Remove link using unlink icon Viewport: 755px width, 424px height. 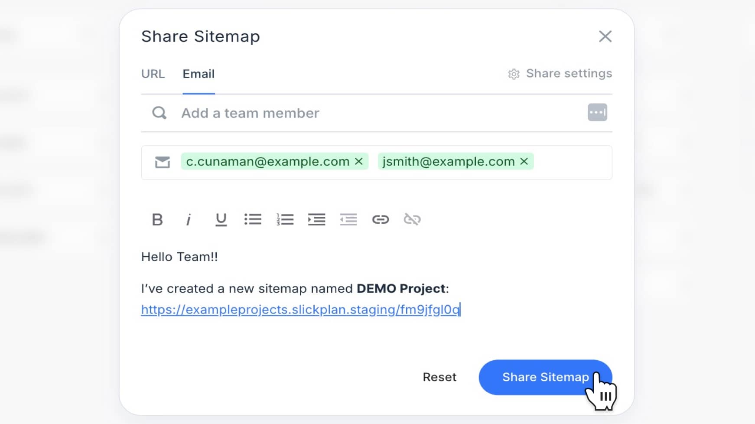[412, 219]
